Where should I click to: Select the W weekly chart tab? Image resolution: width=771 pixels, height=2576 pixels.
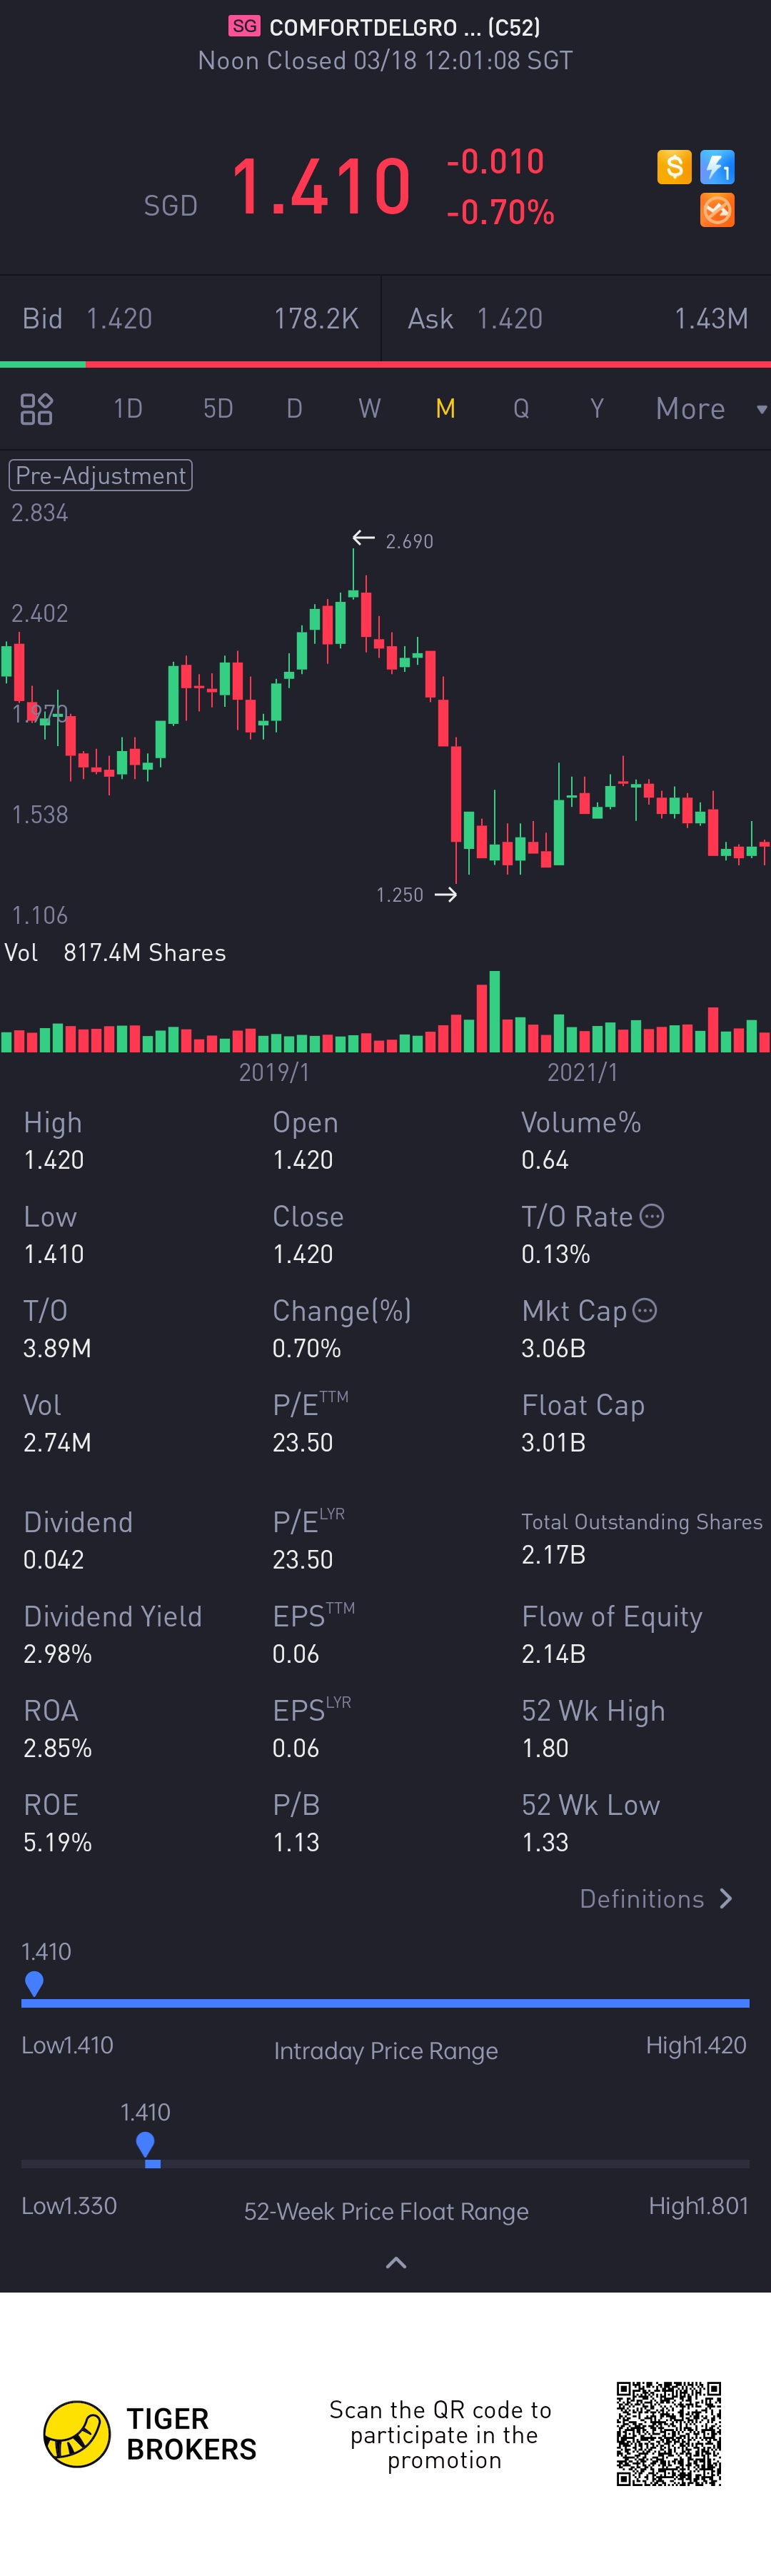(369, 408)
